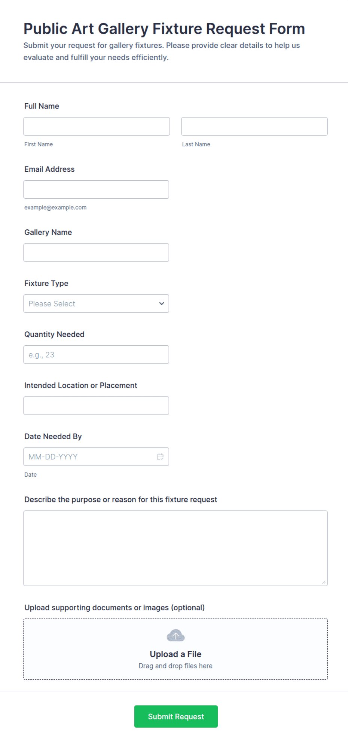Click the Fixture Type chevron arrow
This screenshot has height=746, width=348.
click(162, 303)
